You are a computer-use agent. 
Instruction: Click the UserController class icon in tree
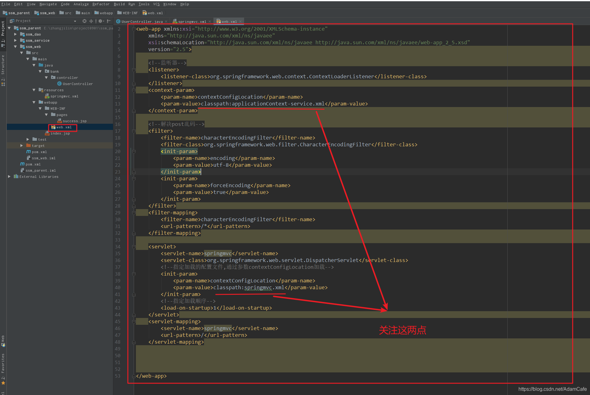click(x=59, y=84)
